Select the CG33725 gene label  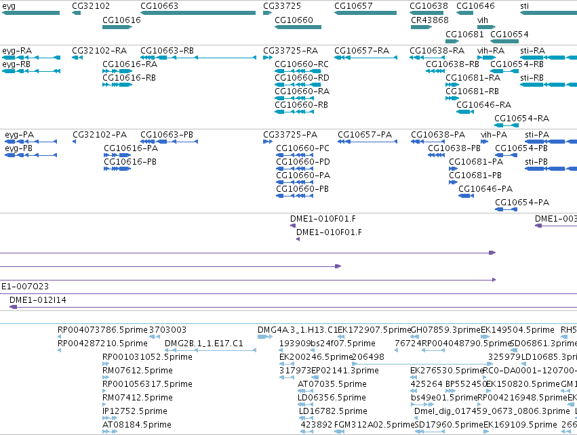point(282,6)
